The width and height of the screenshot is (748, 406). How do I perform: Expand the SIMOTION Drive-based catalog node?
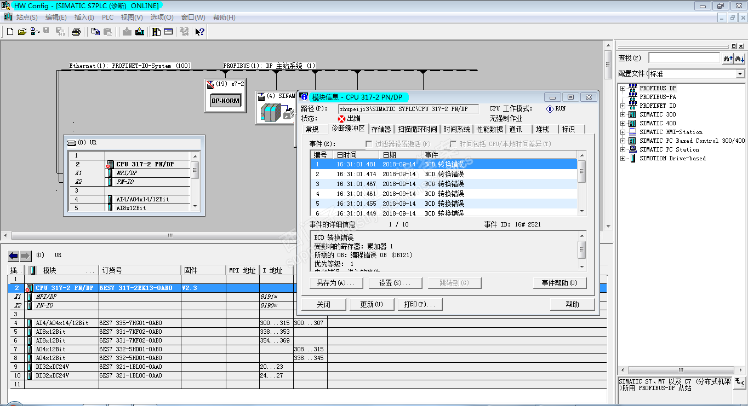623,158
